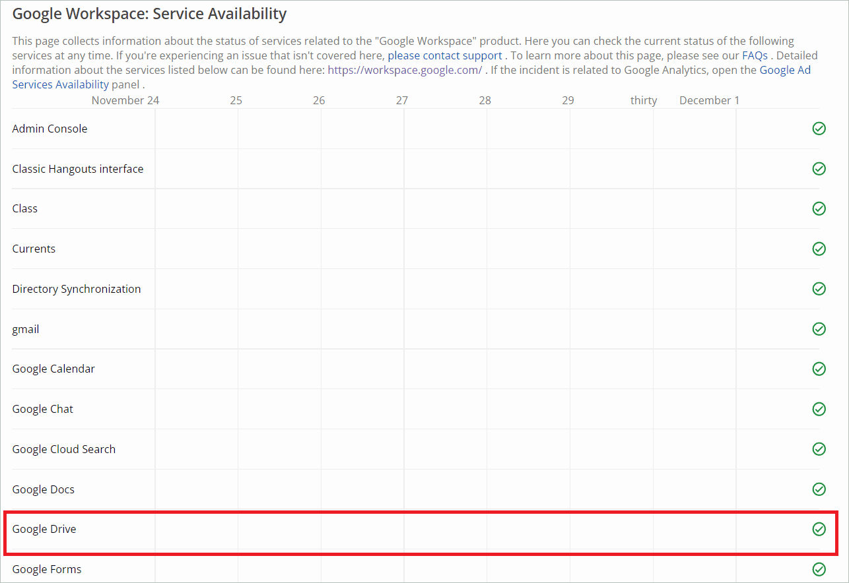Click the 'Class' service name

24,208
